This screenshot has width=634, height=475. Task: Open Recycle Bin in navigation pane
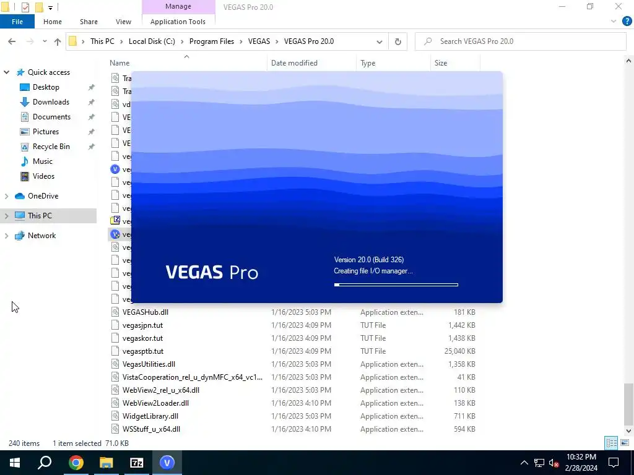coord(51,147)
